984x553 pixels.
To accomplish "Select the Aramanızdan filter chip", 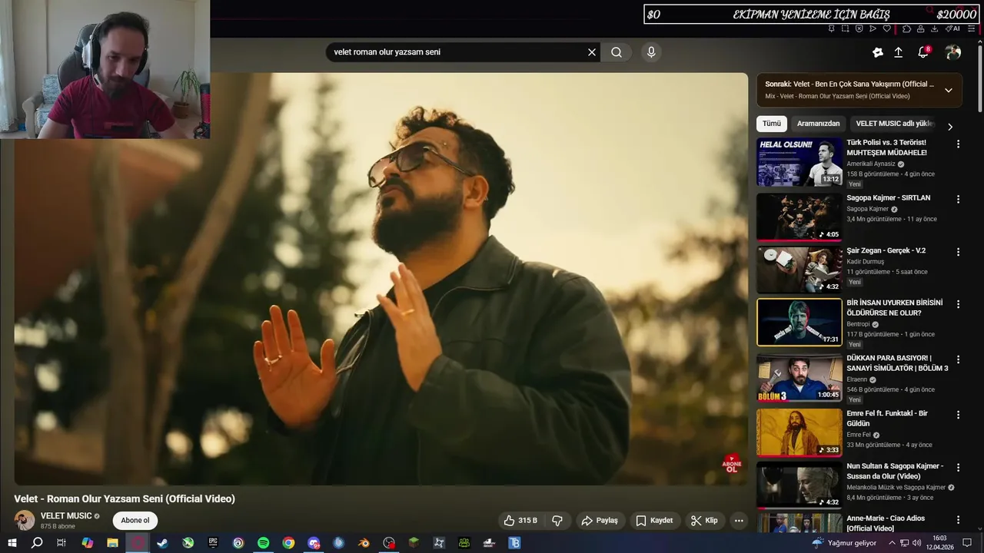I will click(818, 124).
